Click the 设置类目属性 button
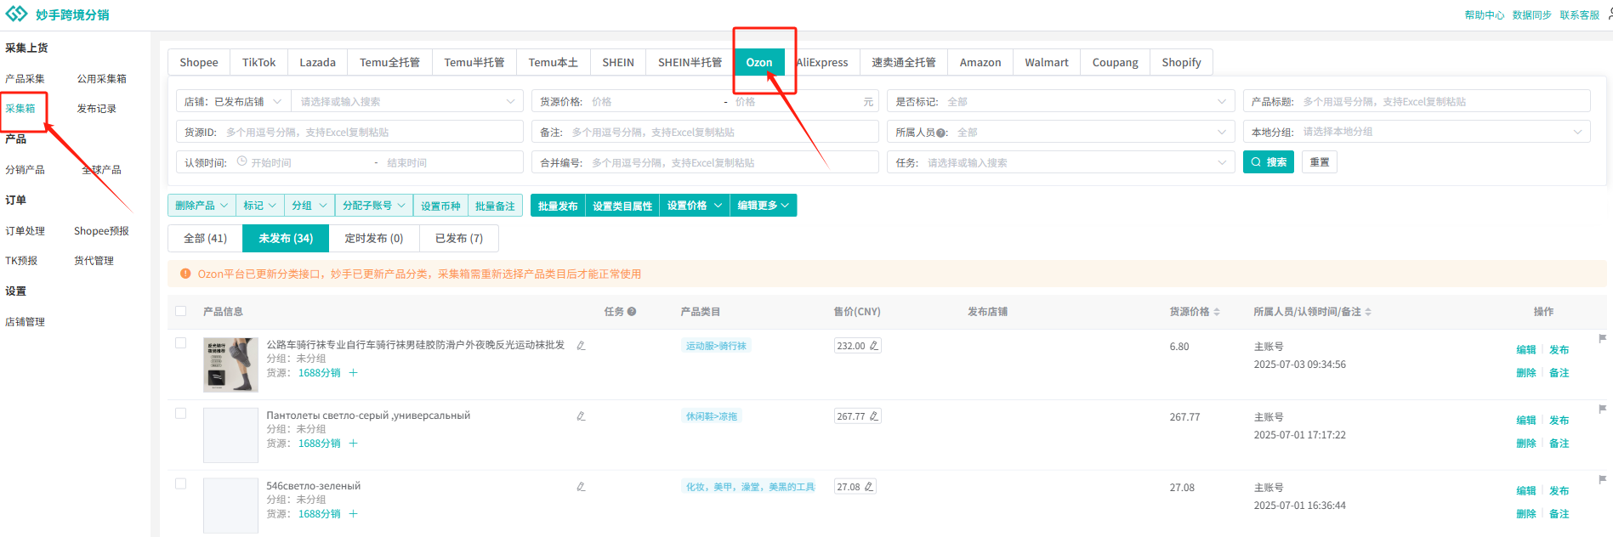 click(x=622, y=206)
